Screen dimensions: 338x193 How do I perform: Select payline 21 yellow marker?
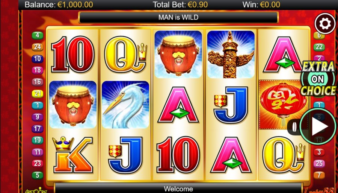click(x=38, y=93)
